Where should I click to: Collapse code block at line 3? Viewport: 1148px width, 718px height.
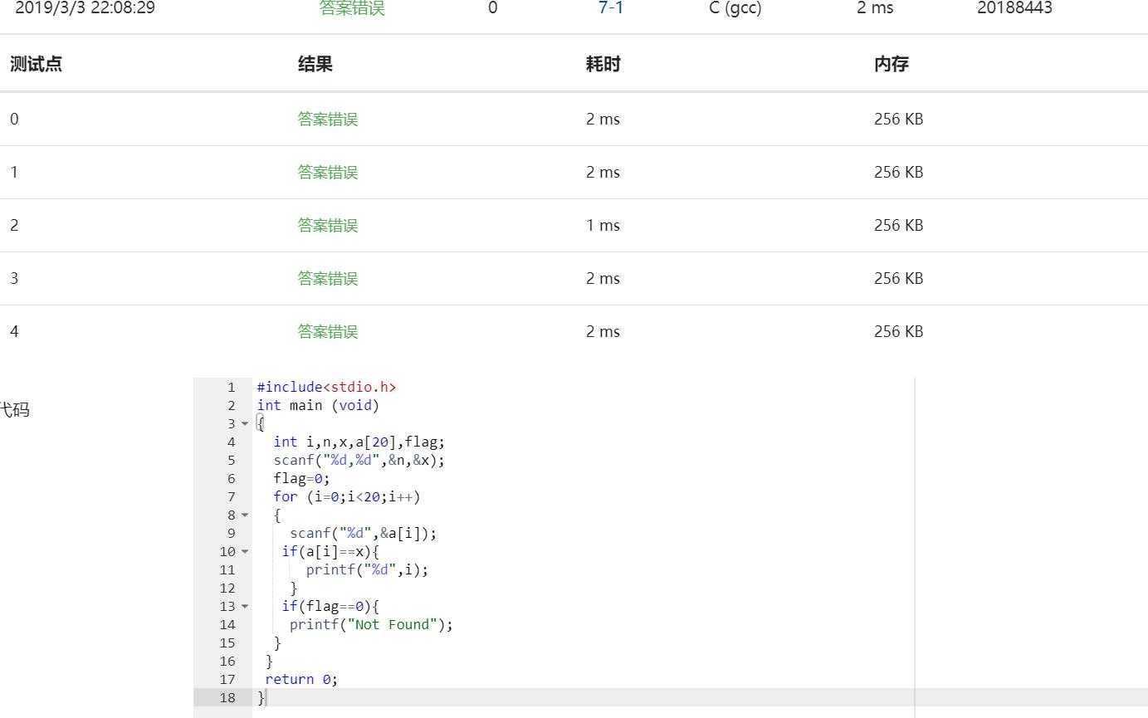[245, 424]
